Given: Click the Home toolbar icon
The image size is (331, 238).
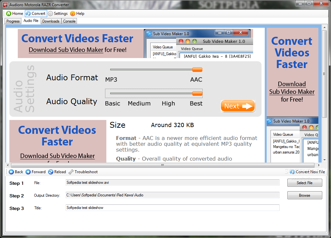Looking at the screenshot, I should point(9,14).
